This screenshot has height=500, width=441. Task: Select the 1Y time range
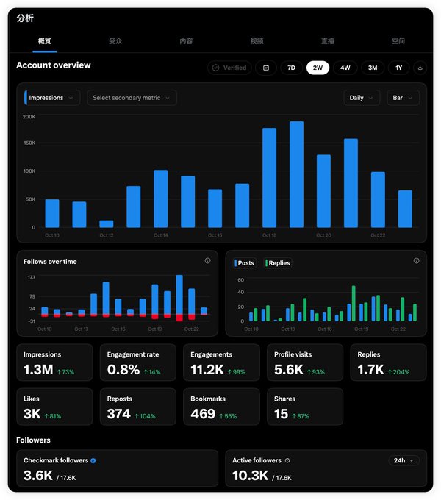(x=398, y=68)
